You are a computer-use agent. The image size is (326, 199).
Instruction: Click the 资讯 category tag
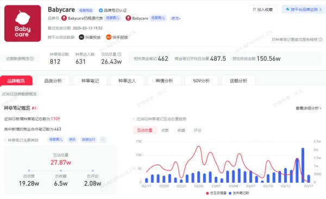[72, 140]
